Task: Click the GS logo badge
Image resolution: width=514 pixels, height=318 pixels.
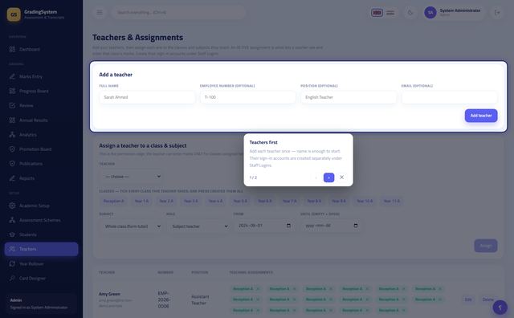Action: pyautogui.click(x=14, y=14)
